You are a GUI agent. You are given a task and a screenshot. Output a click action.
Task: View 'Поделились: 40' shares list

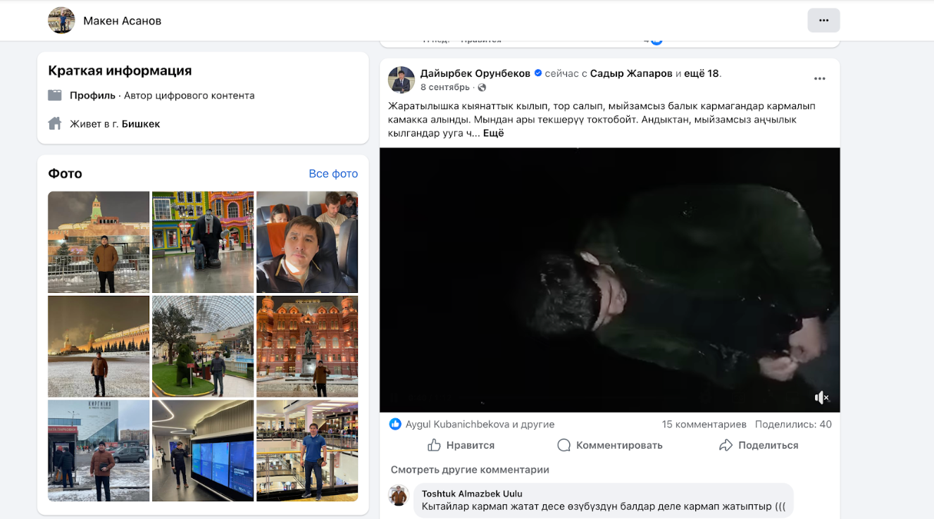(793, 425)
